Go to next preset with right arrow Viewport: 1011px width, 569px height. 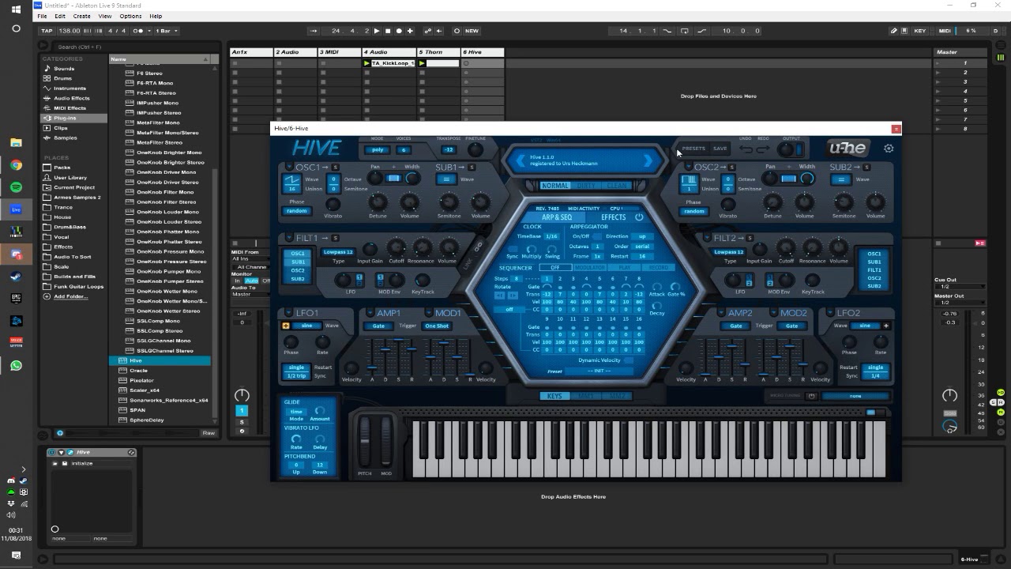click(x=648, y=161)
